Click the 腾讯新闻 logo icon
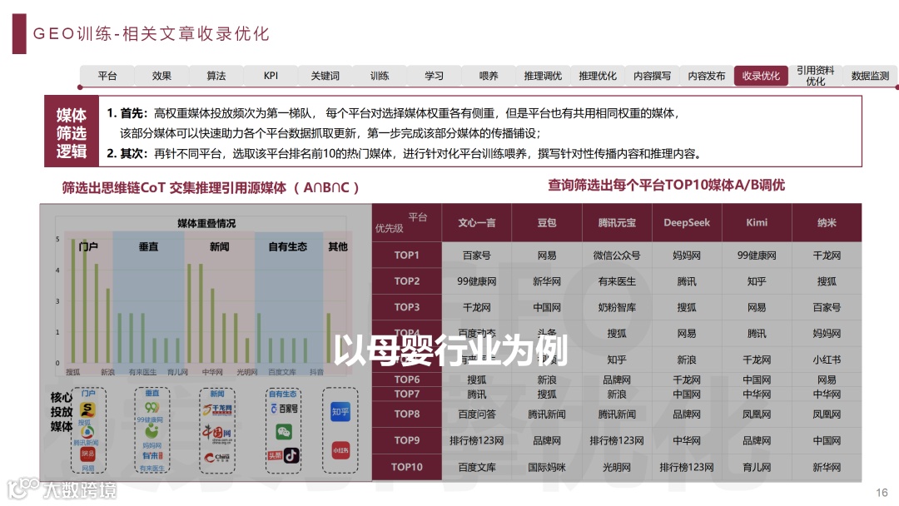Image resolution: width=899 pixels, height=506 pixels. [x=86, y=431]
